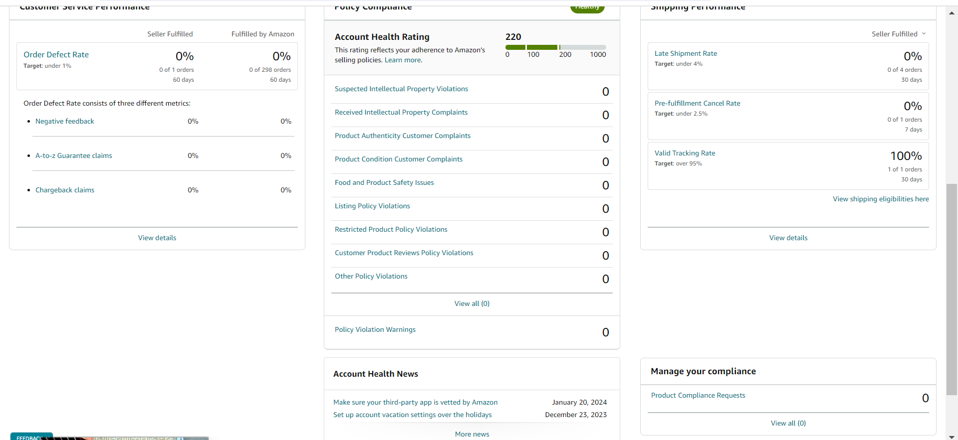Click the Policy Violation Warnings count of 0
This screenshot has height=440, width=958.
606,332
